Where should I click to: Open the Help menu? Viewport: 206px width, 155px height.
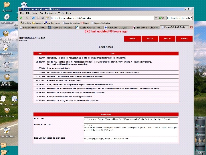point(68,13)
